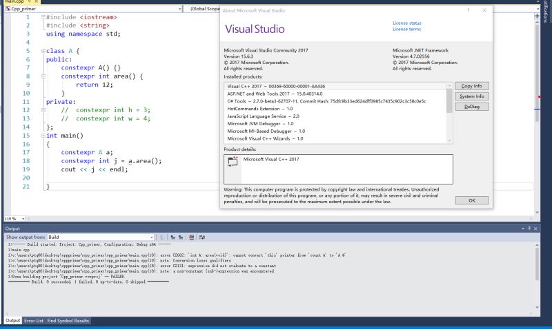Open the 'Show output from' Build dropdown
This screenshot has height=329, width=552.
[x=101, y=237]
